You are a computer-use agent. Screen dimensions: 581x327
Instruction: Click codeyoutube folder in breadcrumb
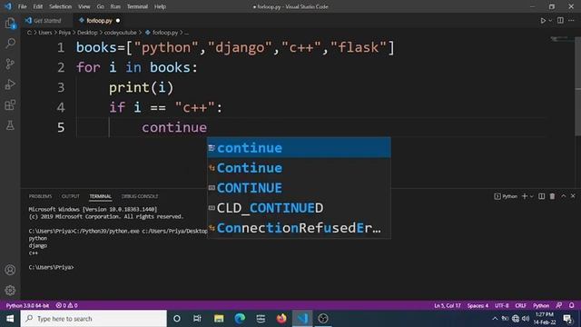coord(120,33)
